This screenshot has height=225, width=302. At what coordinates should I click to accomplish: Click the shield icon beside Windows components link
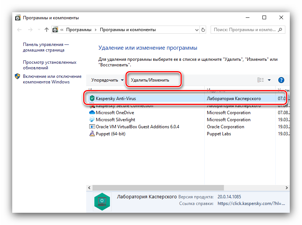17,76
